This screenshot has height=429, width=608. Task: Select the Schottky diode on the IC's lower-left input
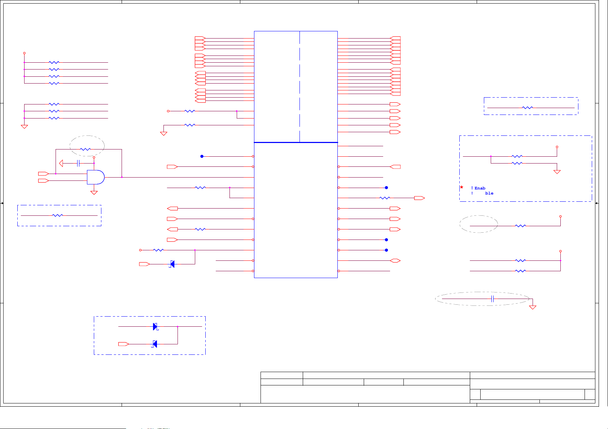[172, 264]
